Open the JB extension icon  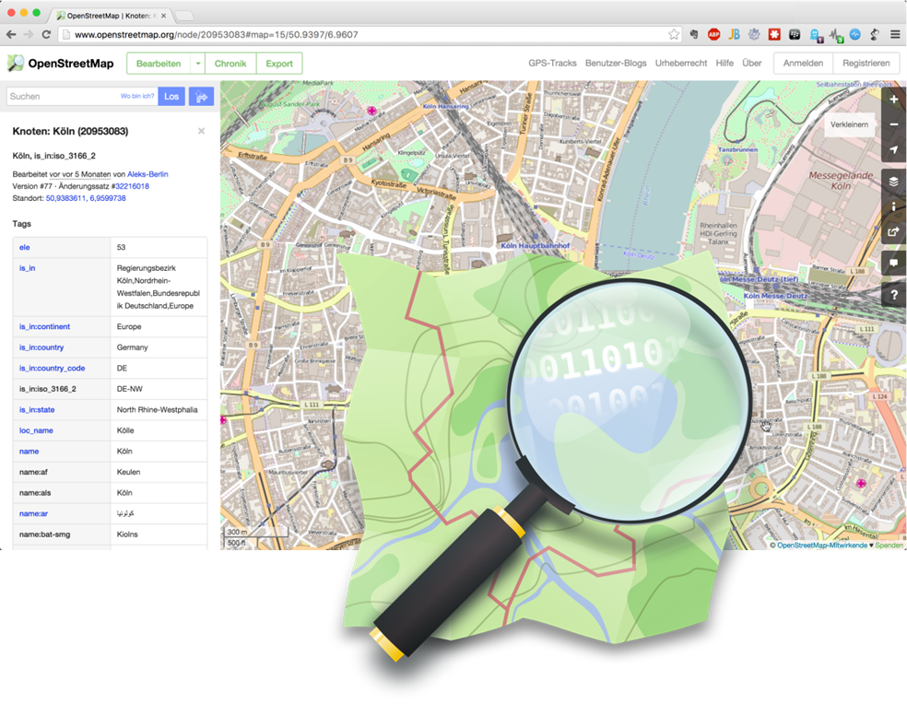tap(734, 35)
